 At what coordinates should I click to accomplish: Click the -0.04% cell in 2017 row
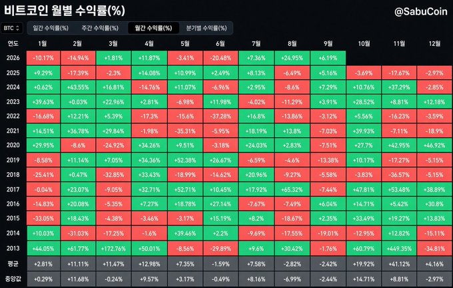[x=43, y=190]
